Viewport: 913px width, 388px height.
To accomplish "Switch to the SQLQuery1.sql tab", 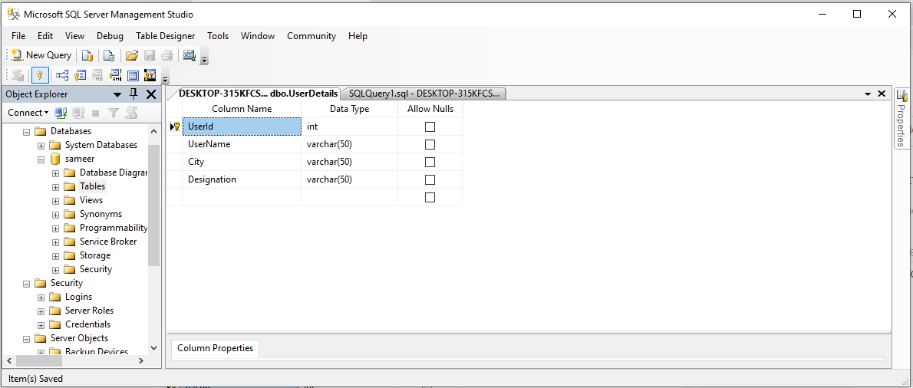I will tap(424, 94).
